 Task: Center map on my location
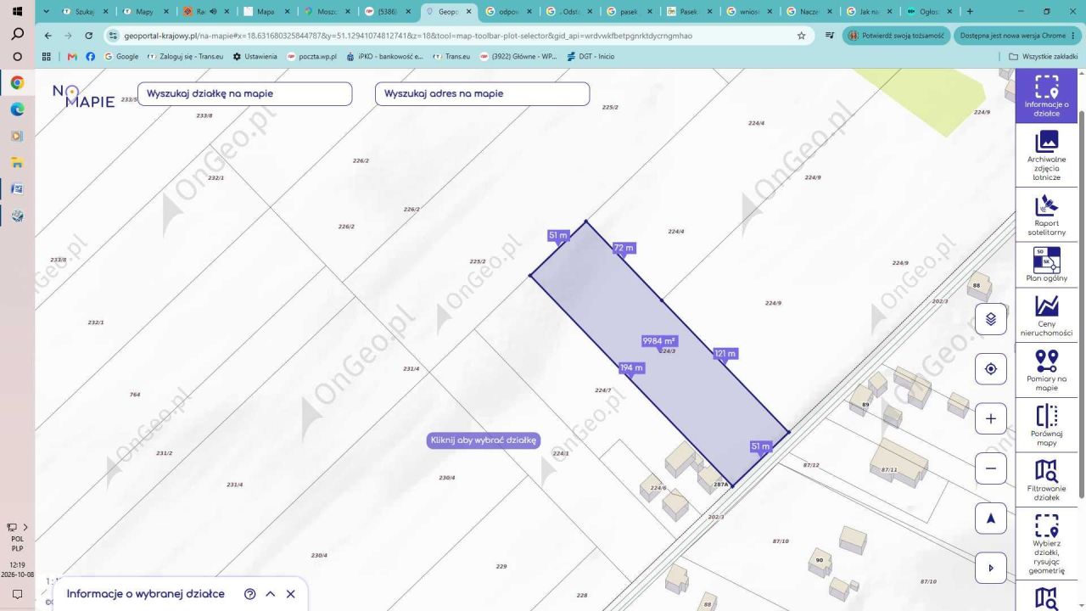coord(990,369)
